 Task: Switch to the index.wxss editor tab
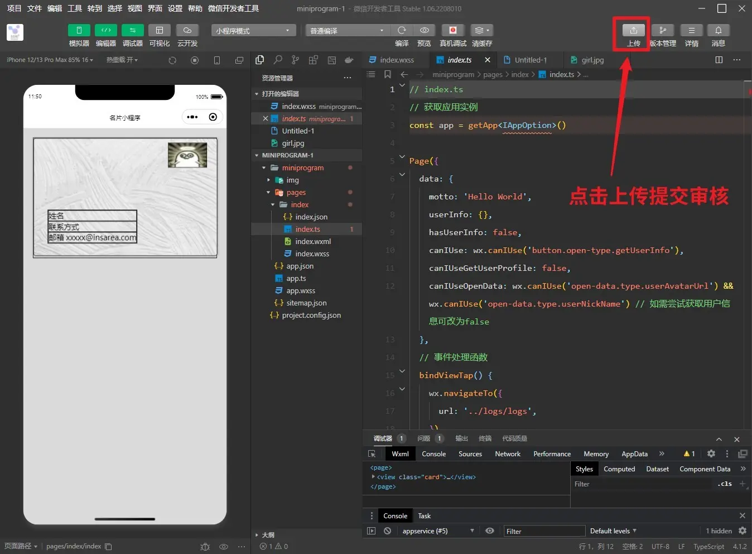click(397, 60)
